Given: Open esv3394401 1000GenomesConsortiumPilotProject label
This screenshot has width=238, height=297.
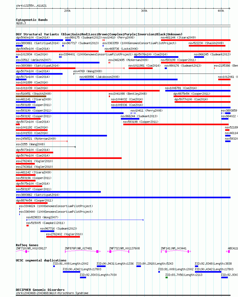Looking at the screenshot, I should (96, 54).
